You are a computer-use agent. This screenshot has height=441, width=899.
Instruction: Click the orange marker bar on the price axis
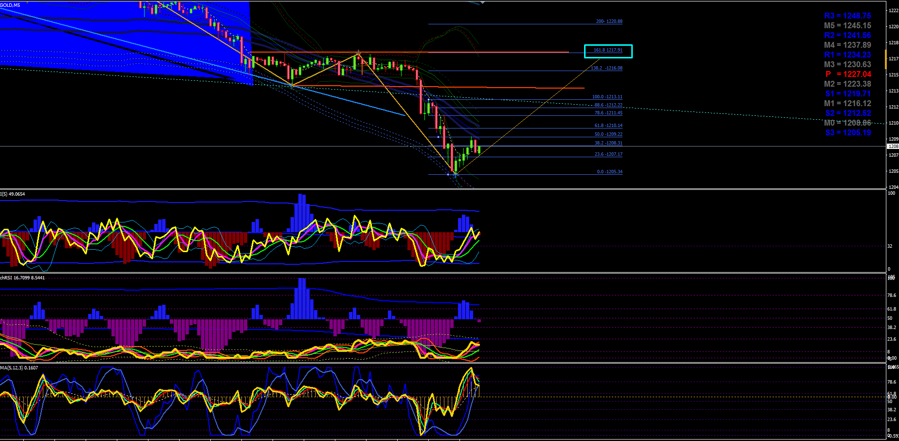coord(886,58)
